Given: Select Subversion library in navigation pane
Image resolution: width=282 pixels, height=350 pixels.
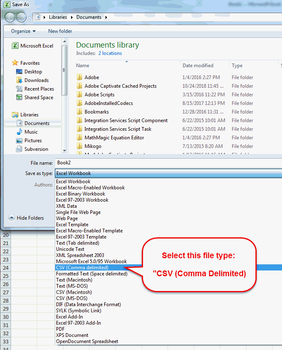Looking at the screenshot, I should [x=32, y=149].
